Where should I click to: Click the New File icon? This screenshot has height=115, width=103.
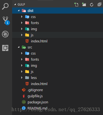76,4
